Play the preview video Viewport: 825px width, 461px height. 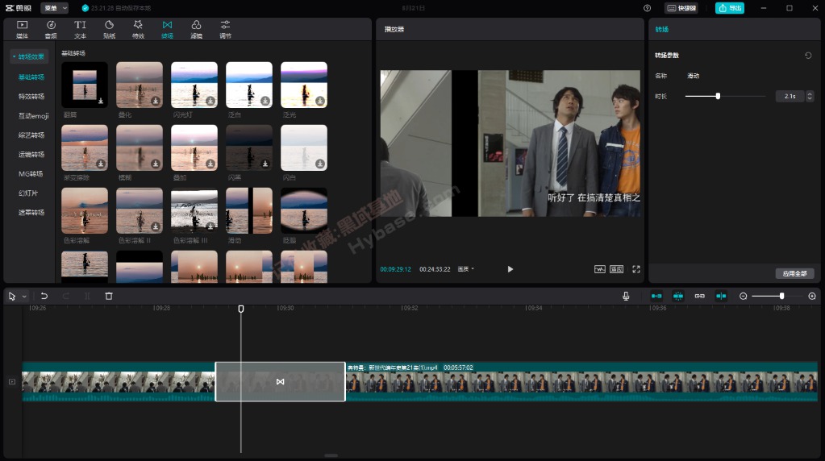[x=510, y=269]
